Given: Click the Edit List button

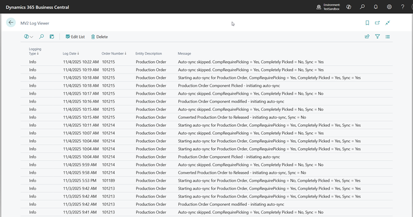Looking at the screenshot, I should (x=75, y=37).
